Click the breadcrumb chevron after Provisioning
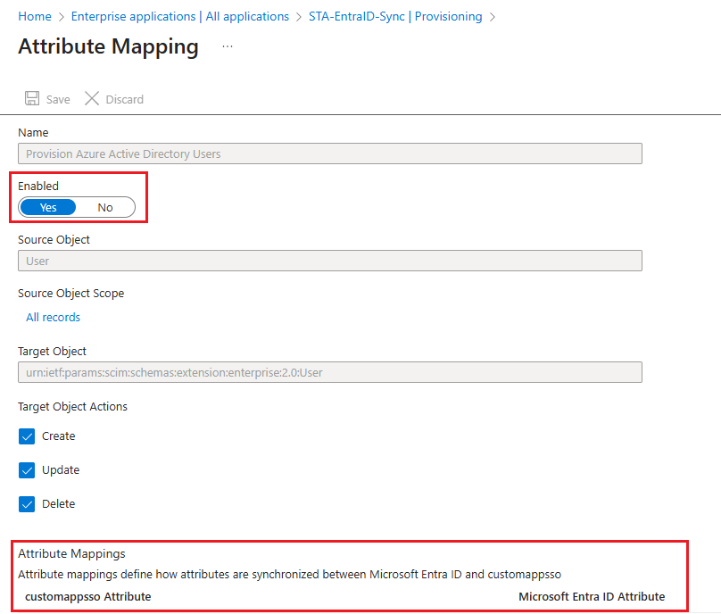This screenshot has width=721, height=614. 493,17
